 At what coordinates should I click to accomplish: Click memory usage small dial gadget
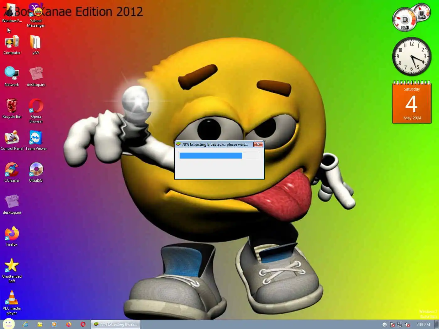(422, 13)
